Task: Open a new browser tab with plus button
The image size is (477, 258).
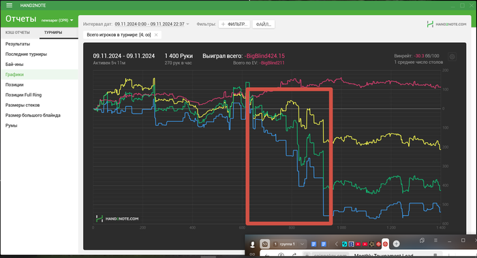Action: pos(396,244)
